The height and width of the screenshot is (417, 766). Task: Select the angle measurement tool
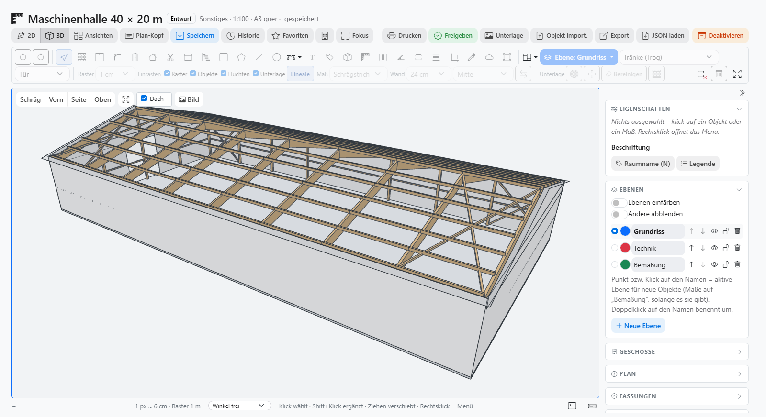pos(401,57)
